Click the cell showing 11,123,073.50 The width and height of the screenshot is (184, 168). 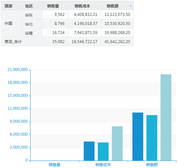pos(117,15)
